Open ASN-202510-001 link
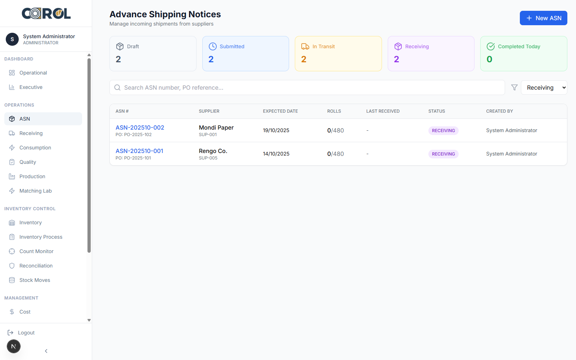The image size is (576, 360). click(x=139, y=151)
